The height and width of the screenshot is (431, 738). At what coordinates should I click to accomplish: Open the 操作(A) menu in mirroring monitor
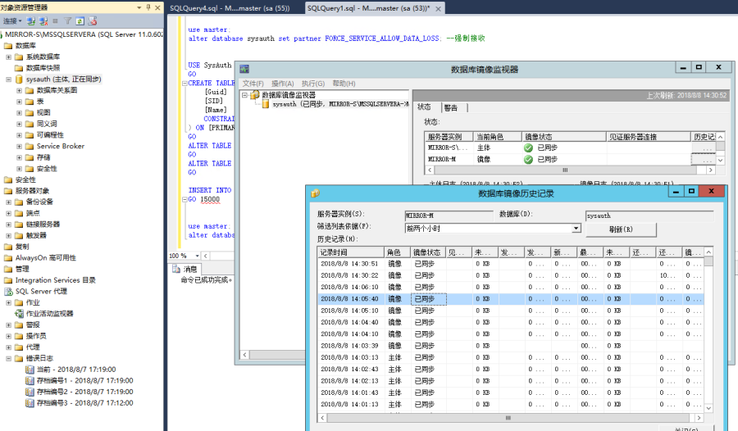283,84
